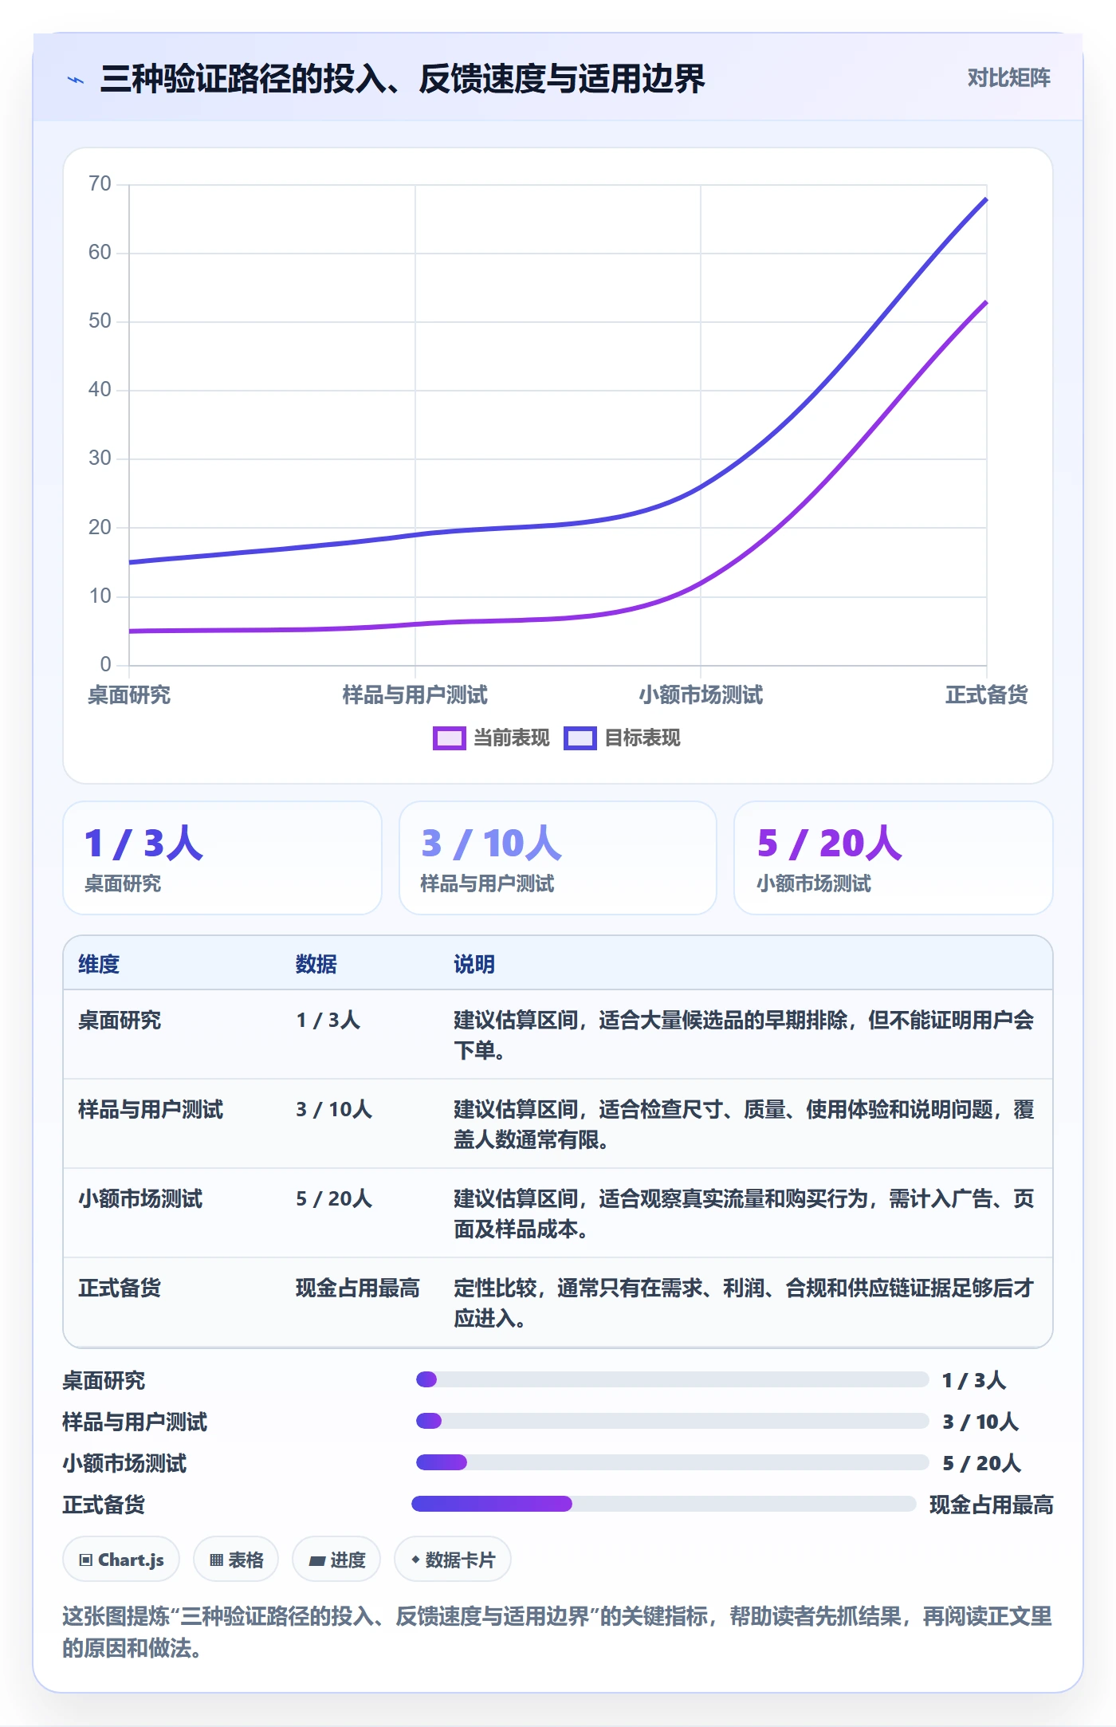Toggle the 目标表现 legend swatch
1116x1727 pixels.
(580, 738)
